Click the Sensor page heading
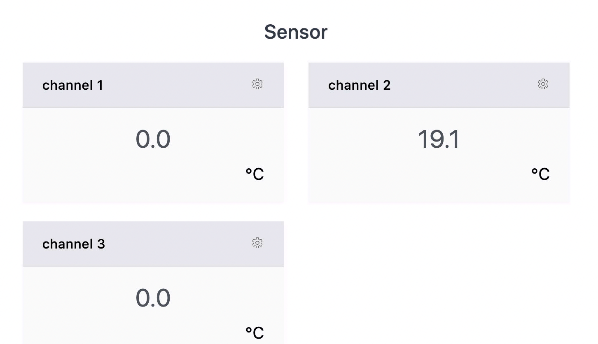 coord(296,32)
